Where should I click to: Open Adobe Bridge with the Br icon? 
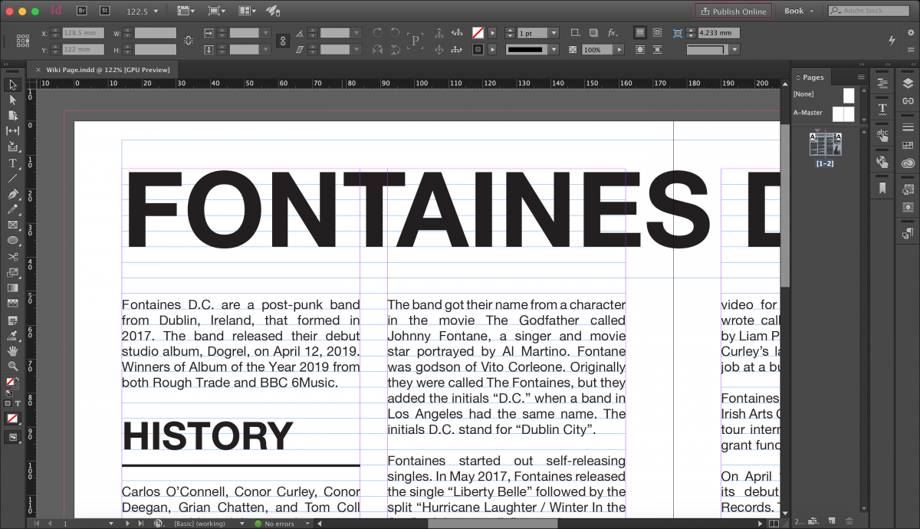82,11
